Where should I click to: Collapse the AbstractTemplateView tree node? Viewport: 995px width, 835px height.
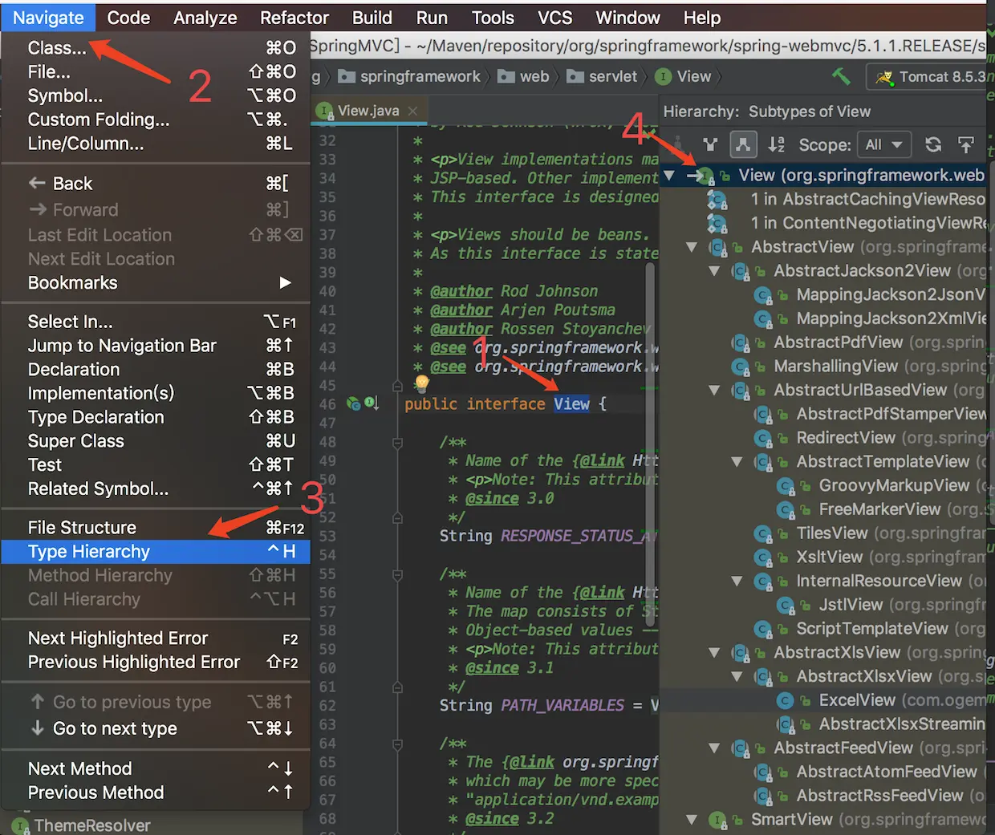737,462
